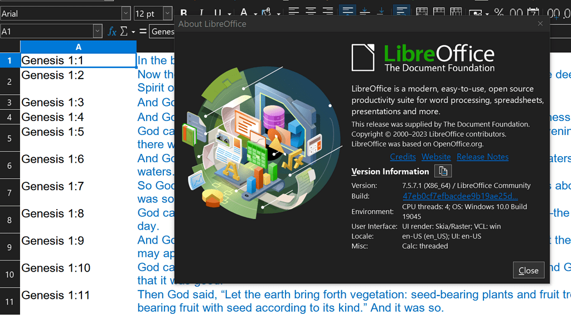Add a decimal place

click(x=554, y=13)
